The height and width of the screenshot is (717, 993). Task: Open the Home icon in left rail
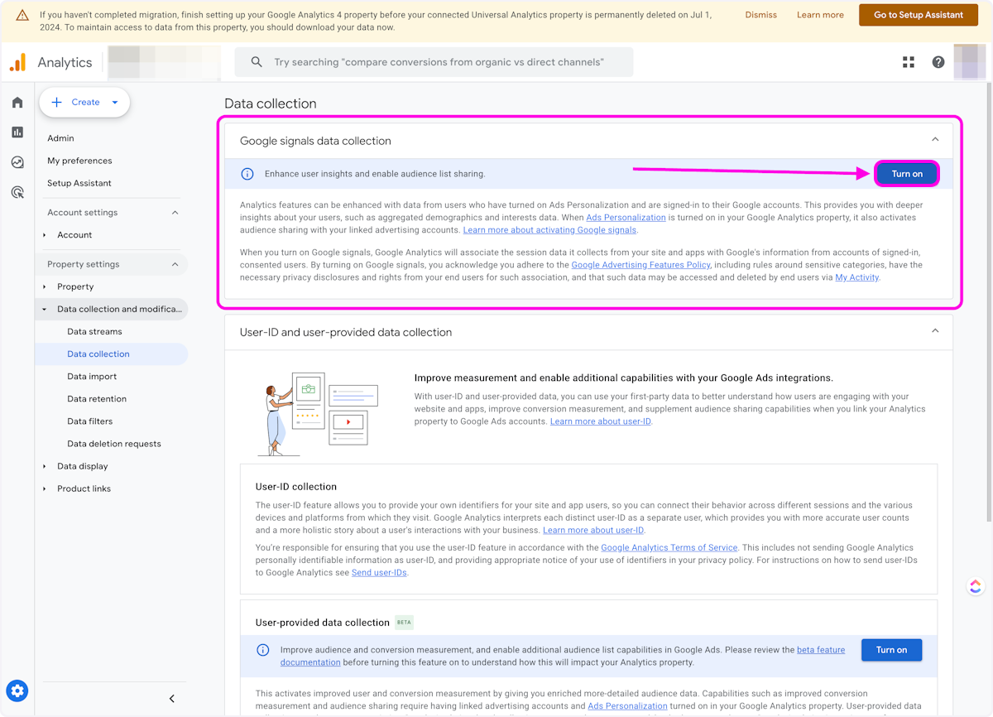point(17,103)
